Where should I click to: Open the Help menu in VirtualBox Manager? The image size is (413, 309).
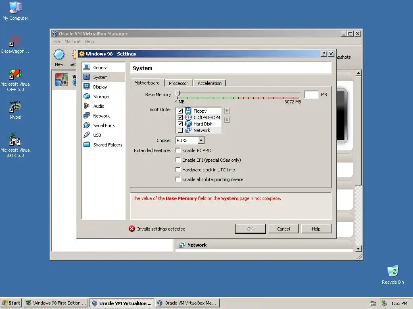[x=89, y=41]
